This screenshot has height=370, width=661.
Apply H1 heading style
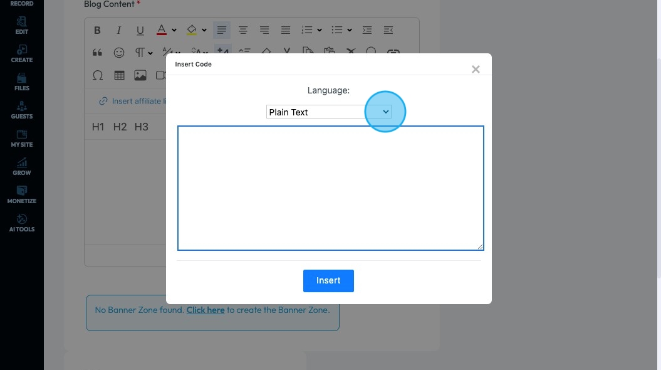(98, 127)
